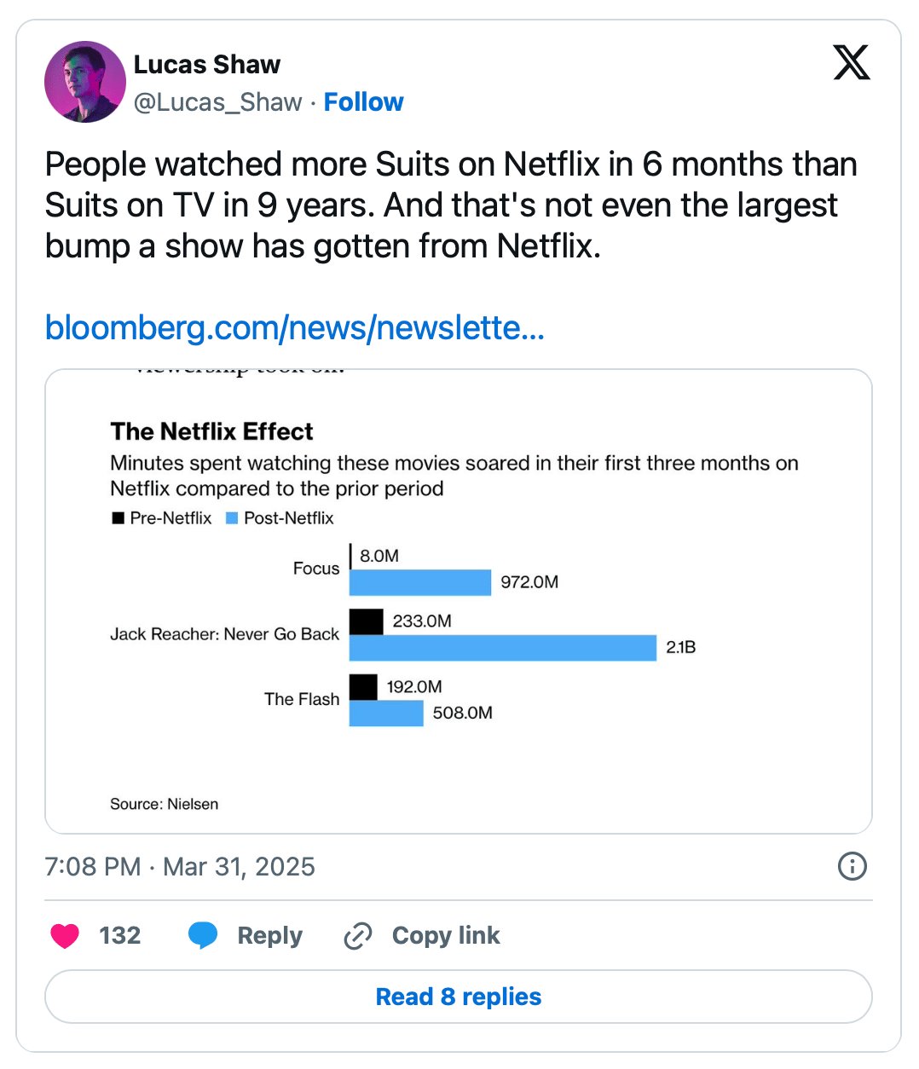Like the tweet with heart icon
919x1069 pixels.
[65, 936]
